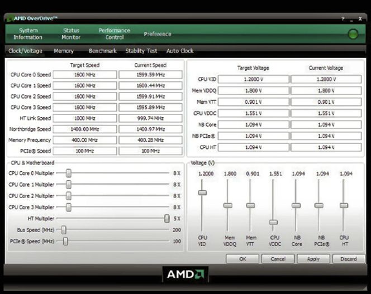Click the Cancel button

[278, 259]
